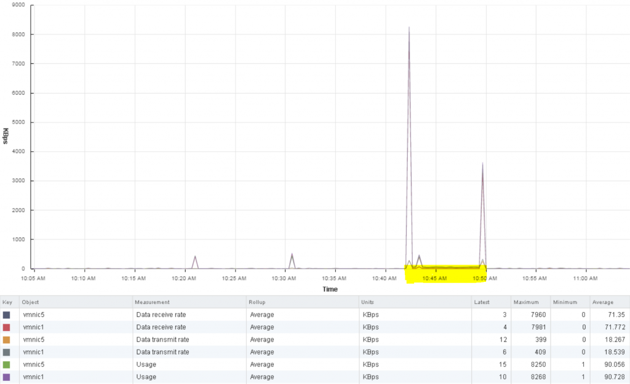Click the 11:00 AM time axis label
The height and width of the screenshot is (384, 630).
click(x=585, y=278)
